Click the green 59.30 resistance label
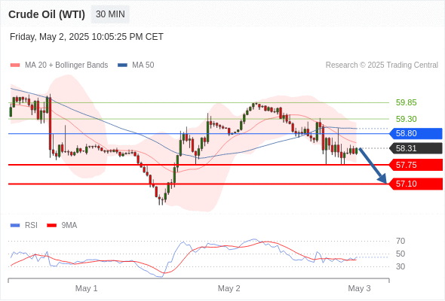 (x=406, y=119)
